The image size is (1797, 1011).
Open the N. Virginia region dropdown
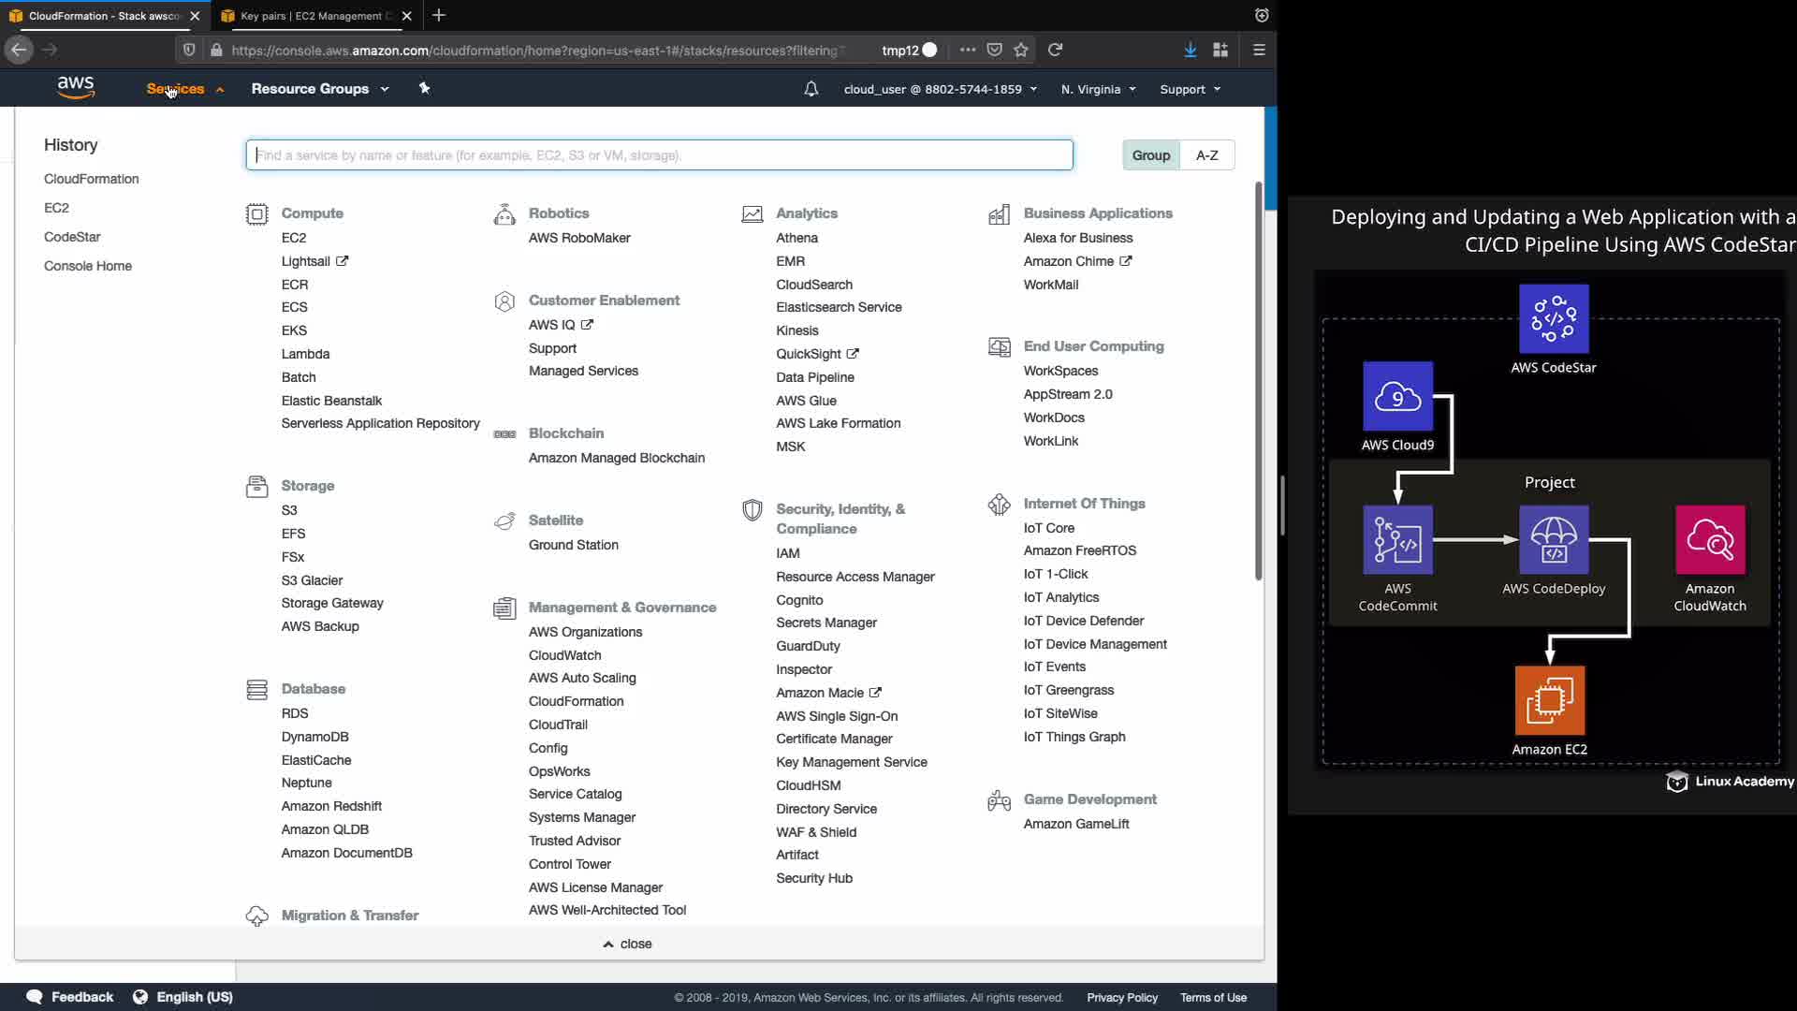click(x=1098, y=89)
